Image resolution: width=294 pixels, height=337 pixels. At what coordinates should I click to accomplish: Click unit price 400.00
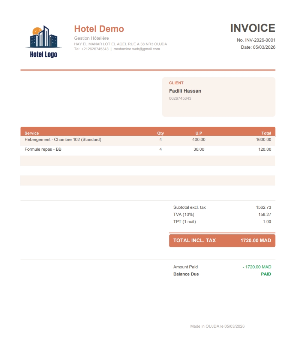pos(199,139)
